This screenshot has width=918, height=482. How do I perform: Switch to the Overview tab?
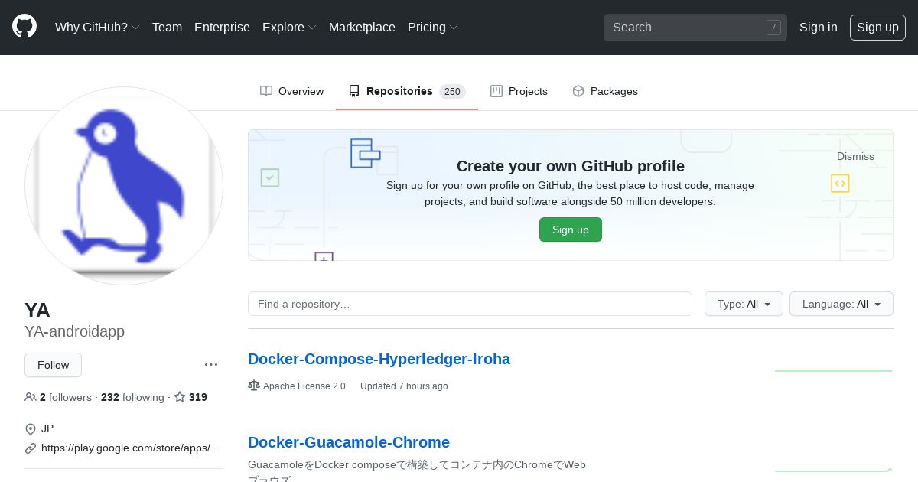[x=292, y=91]
